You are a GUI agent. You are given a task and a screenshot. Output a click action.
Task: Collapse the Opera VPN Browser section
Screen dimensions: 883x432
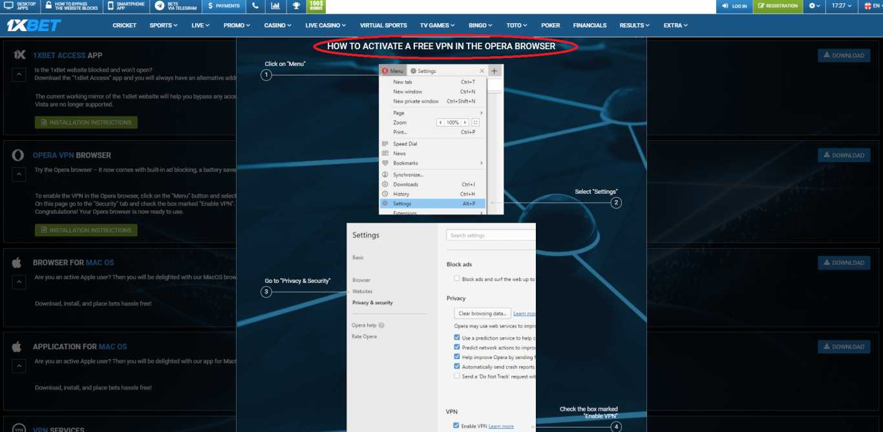(x=19, y=174)
